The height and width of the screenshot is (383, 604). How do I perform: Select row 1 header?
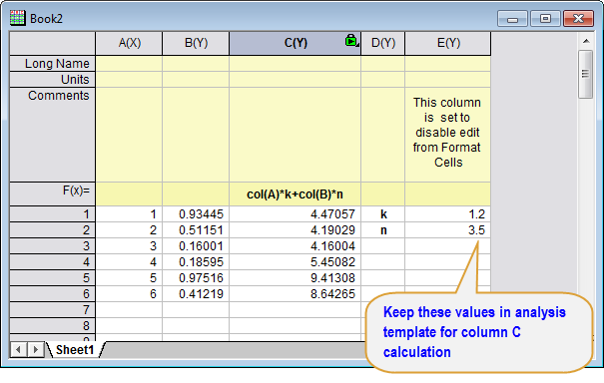coord(52,214)
